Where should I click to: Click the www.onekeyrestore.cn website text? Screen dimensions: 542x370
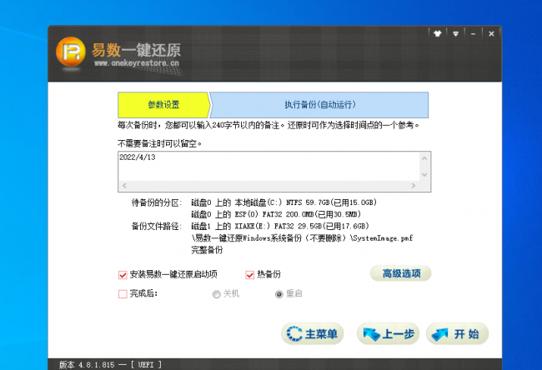coord(137,63)
